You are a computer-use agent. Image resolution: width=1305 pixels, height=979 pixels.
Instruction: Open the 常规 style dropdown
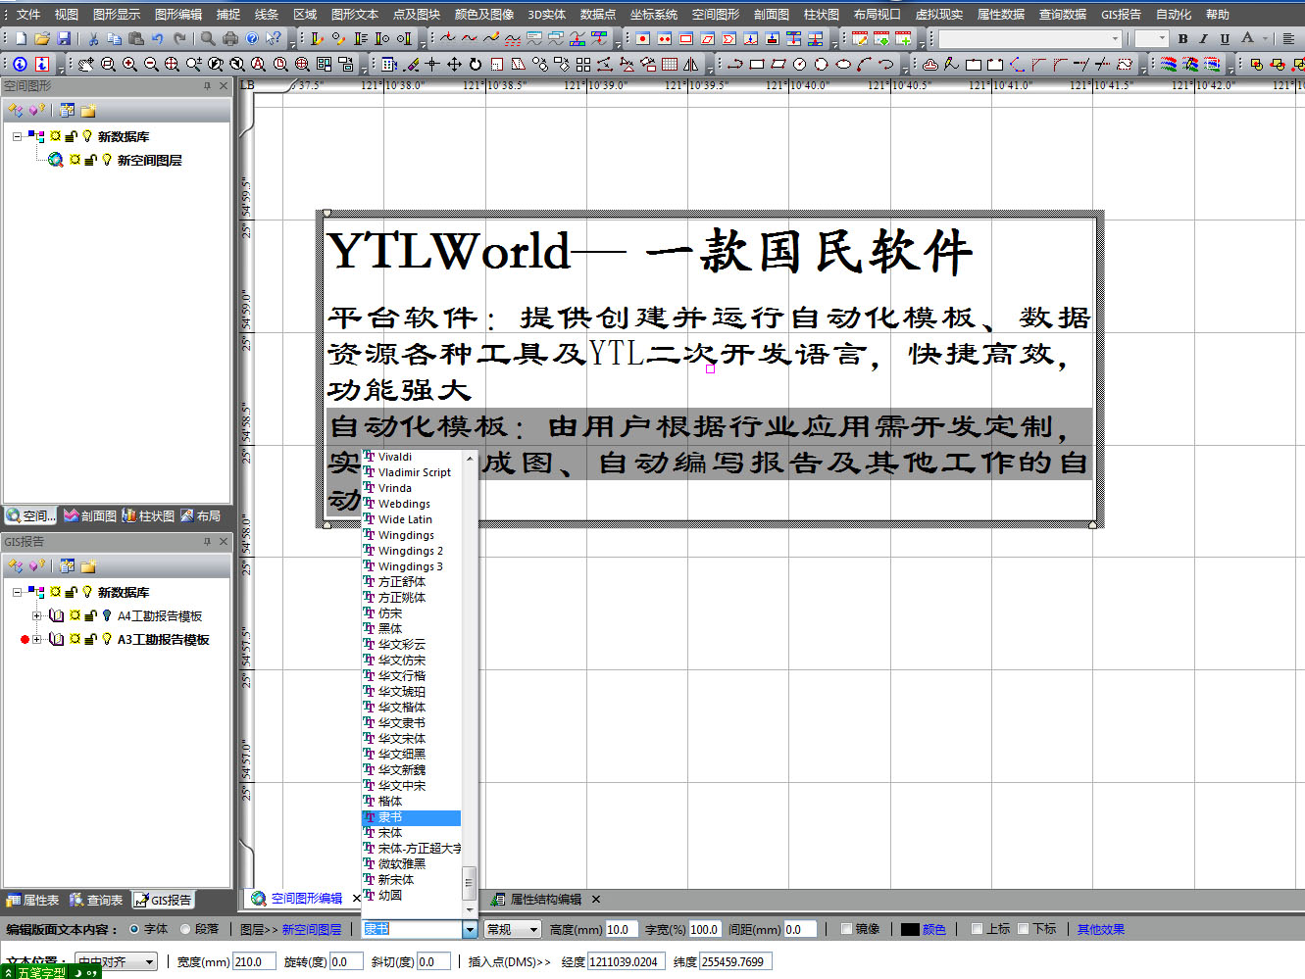click(x=514, y=929)
